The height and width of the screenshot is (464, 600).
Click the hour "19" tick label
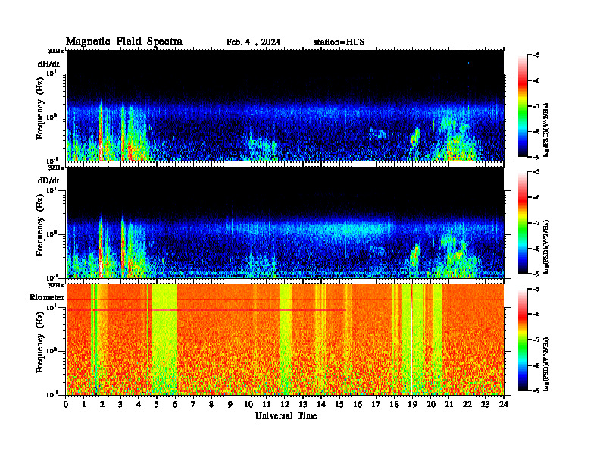pyautogui.click(x=412, y=404)
